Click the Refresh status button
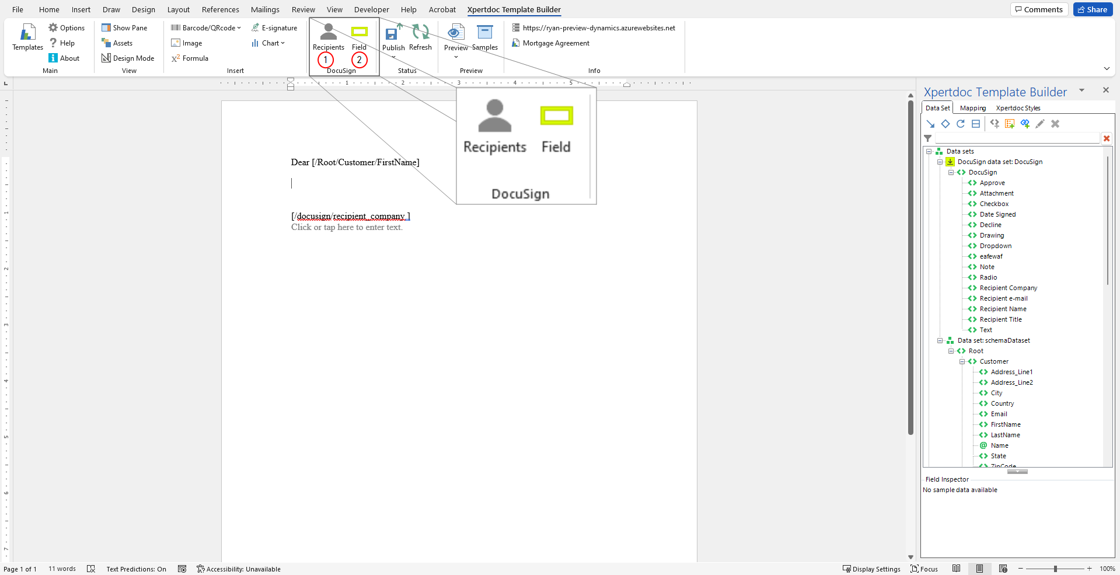Image resolution: width=1120 pixels, height=575 pixels. coord(420,37)
